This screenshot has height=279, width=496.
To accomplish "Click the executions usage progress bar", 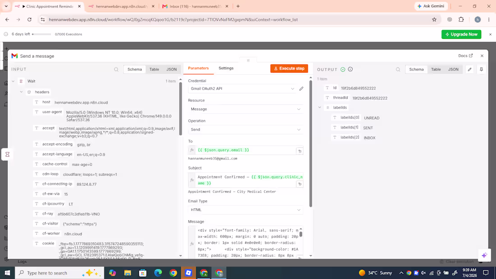I will [41, 34].
